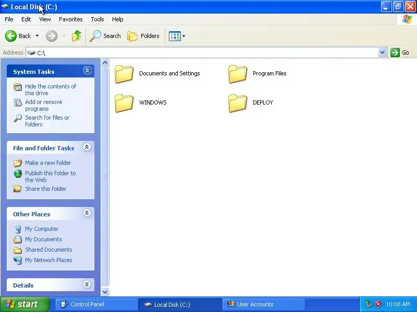Open the Edit menu
Viewport: 417px width, 312px height.
click(x=26, y=19)
